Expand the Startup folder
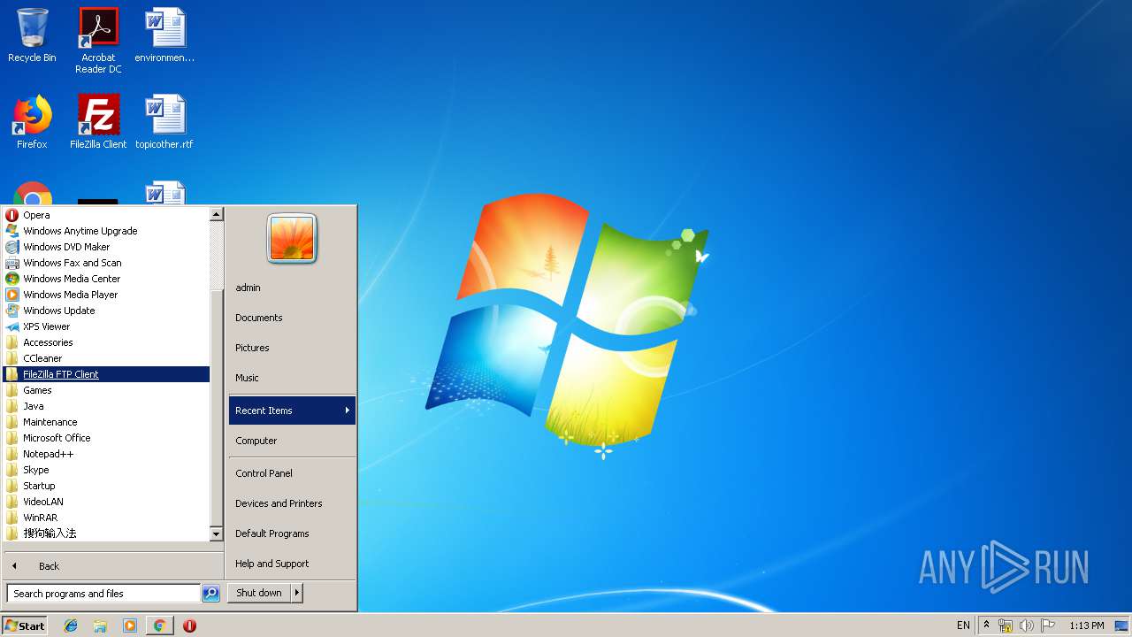 coord(106,486)
